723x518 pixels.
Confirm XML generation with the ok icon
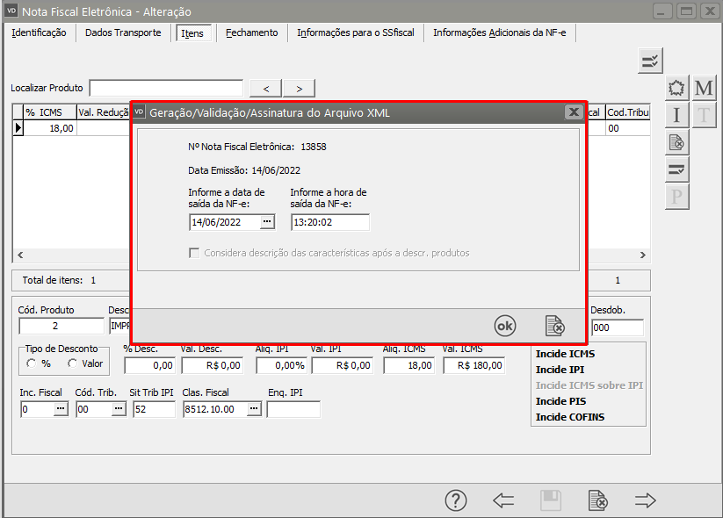pos(505,325)
